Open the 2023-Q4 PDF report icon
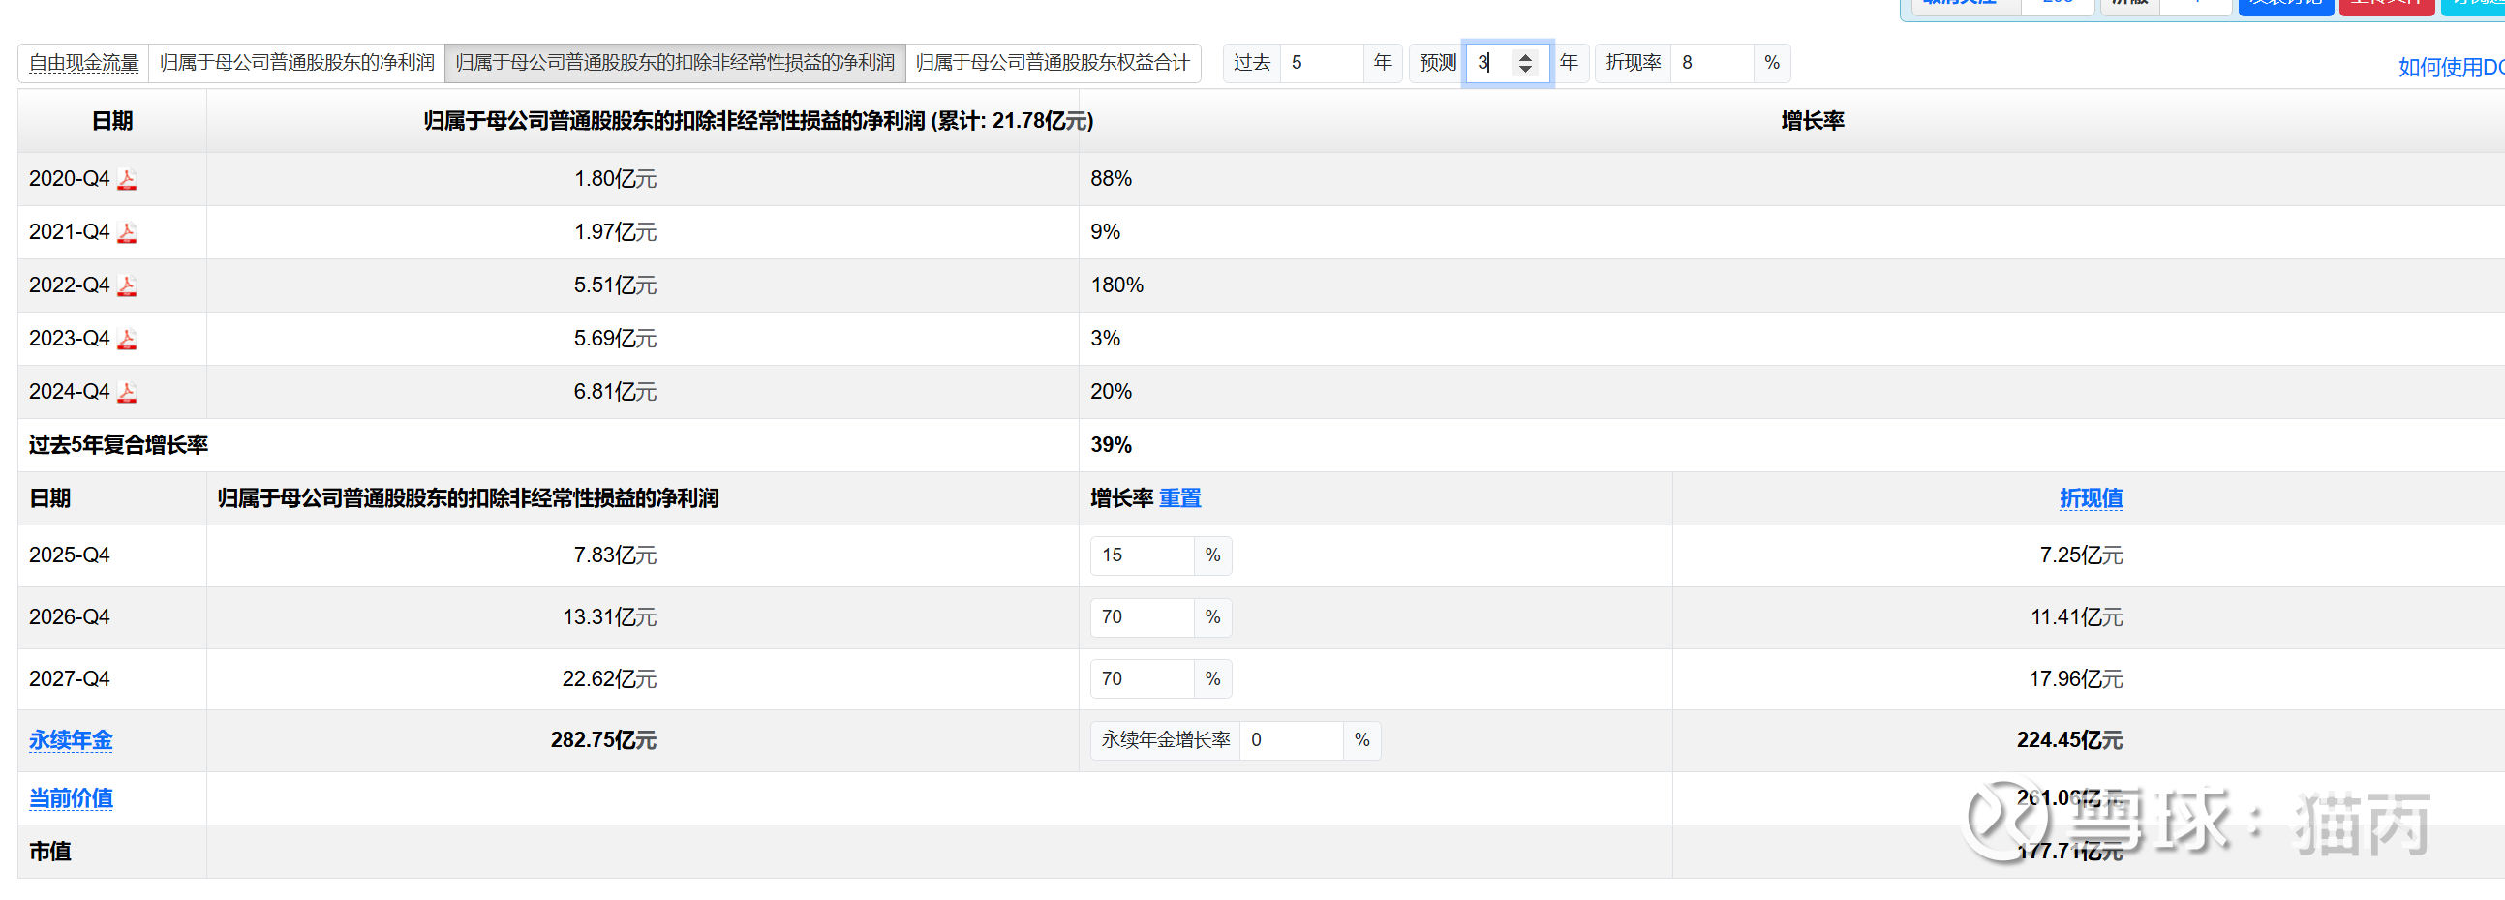The width and height of the screenshot is (2505, 900). click(x=128, y=340)
